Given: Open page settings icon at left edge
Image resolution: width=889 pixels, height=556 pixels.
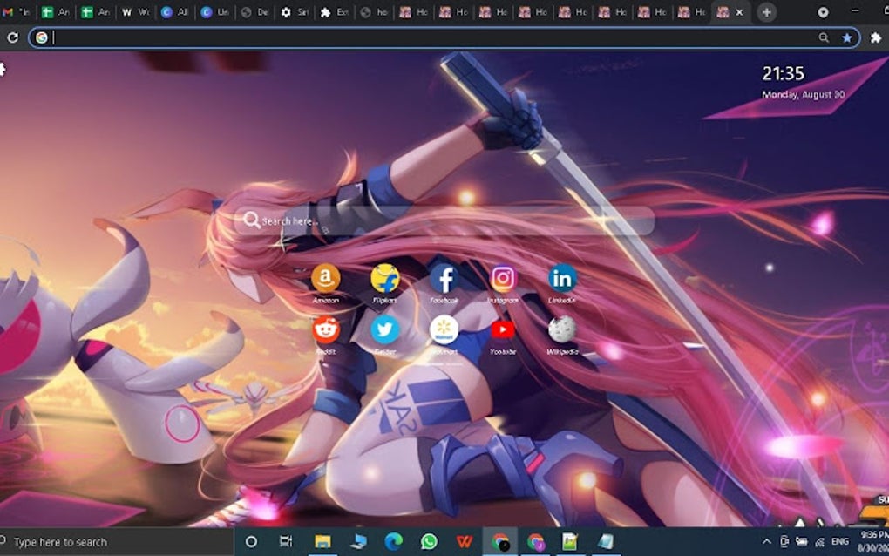Looking at the screenshot, I should [x=3, y=69].
